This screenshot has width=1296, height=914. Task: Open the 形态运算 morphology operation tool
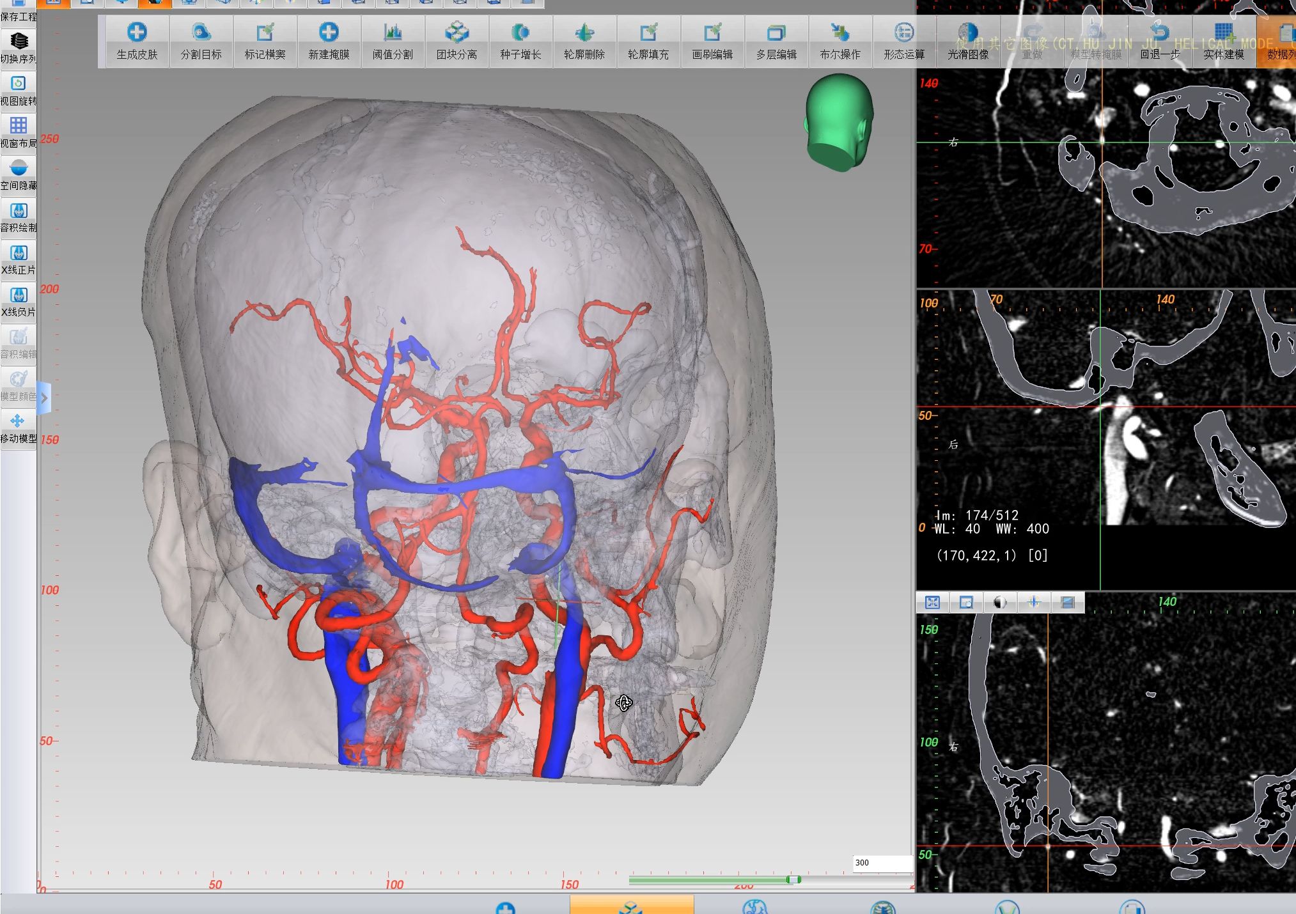[904, 41]
